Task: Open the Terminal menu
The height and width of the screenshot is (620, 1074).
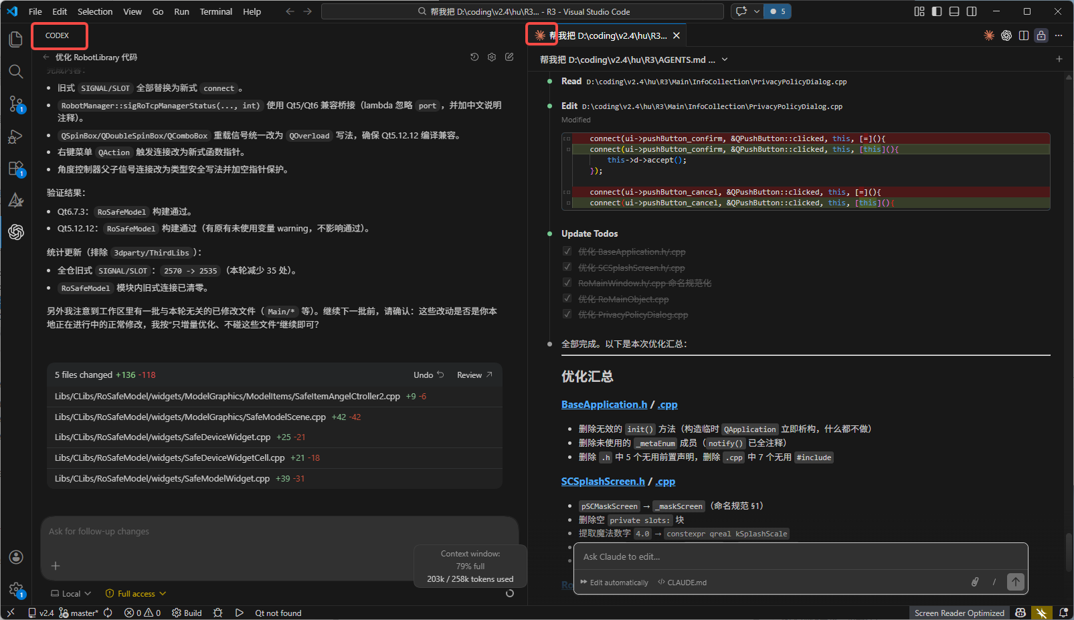Action: pyautogui.click(x=215, y=11)
